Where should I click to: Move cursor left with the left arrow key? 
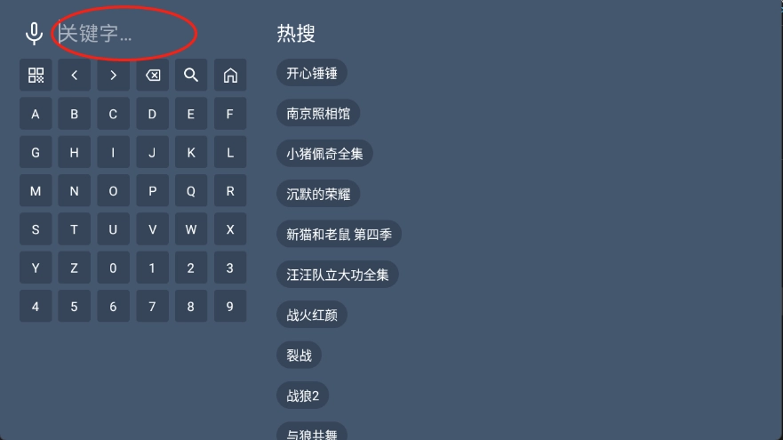(x=75, y=76)
